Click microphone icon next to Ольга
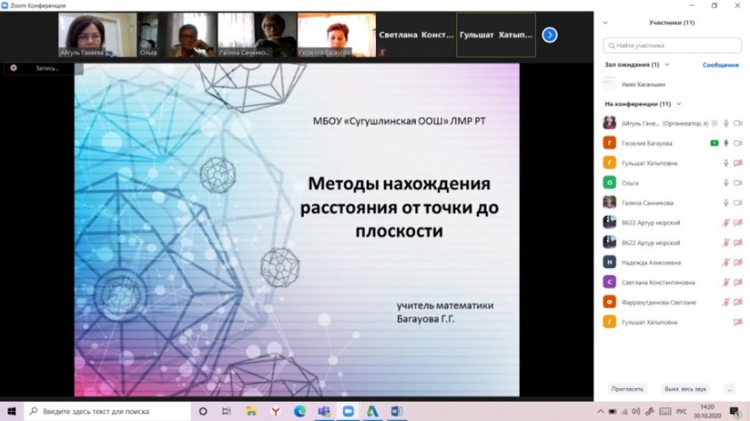This screenshot has height=421, width=750. (x=726, y=183)
